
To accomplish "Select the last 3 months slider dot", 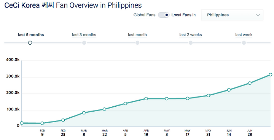I will tap(84, 42).
